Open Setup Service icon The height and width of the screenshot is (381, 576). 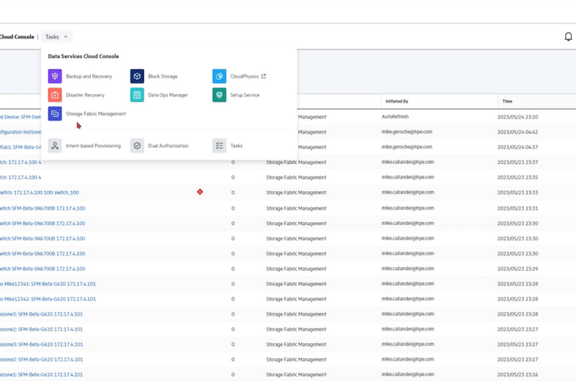click(x=219, y=95)
